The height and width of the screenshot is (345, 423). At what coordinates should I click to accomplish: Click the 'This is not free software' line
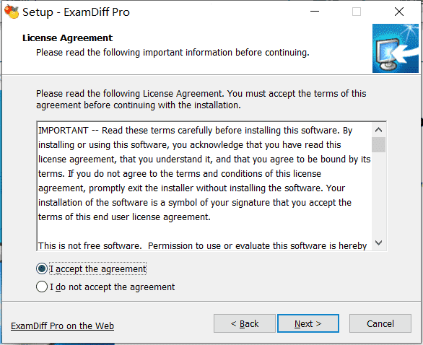coord(202,245)
